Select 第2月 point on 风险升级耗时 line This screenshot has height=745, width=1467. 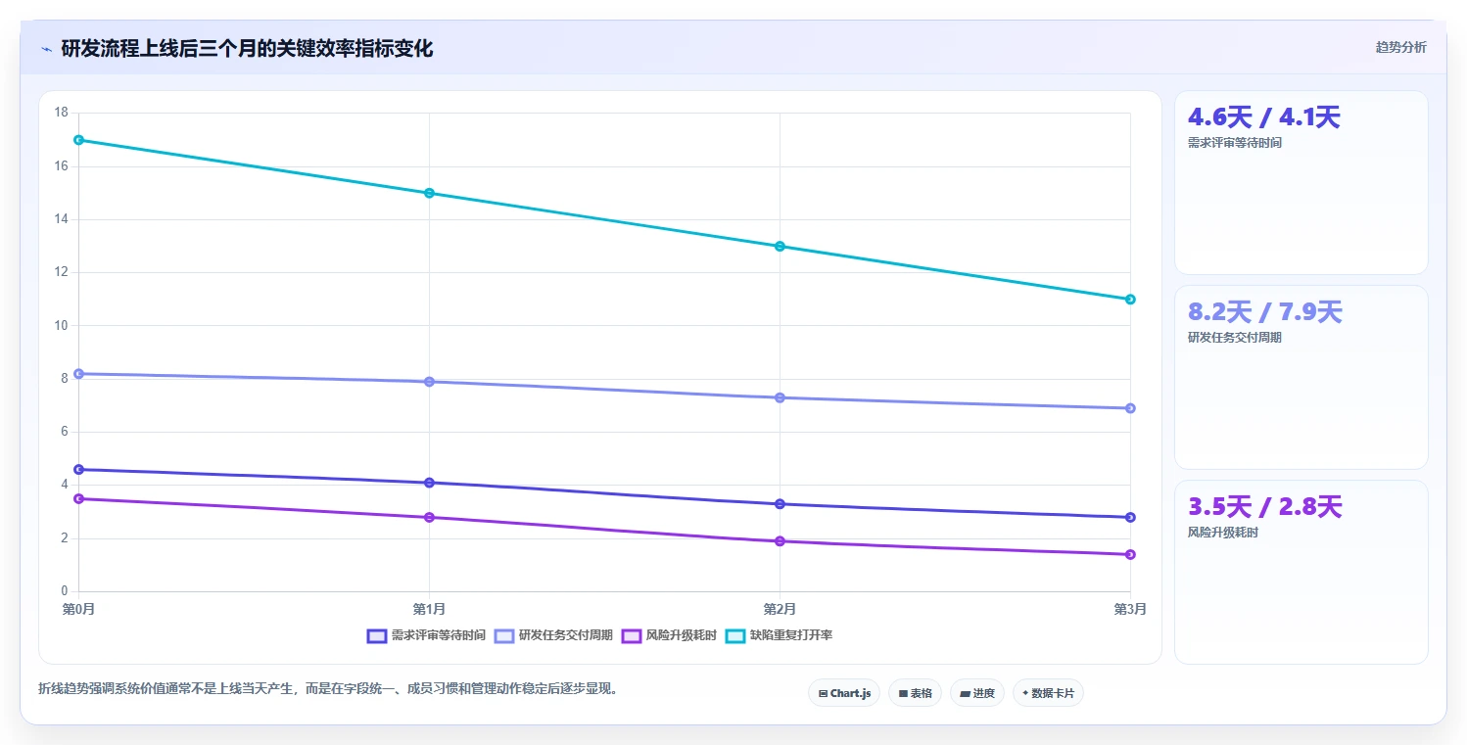click(780, 541)
